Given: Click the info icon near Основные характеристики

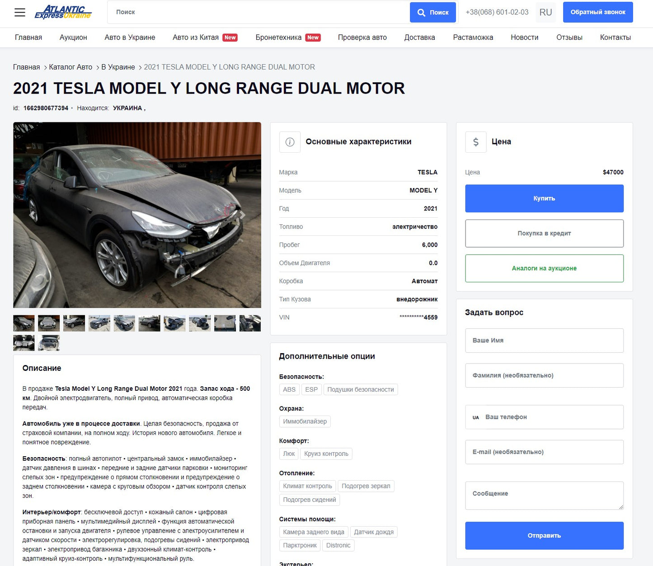Looking at the screenshot, I should (290, 142).
